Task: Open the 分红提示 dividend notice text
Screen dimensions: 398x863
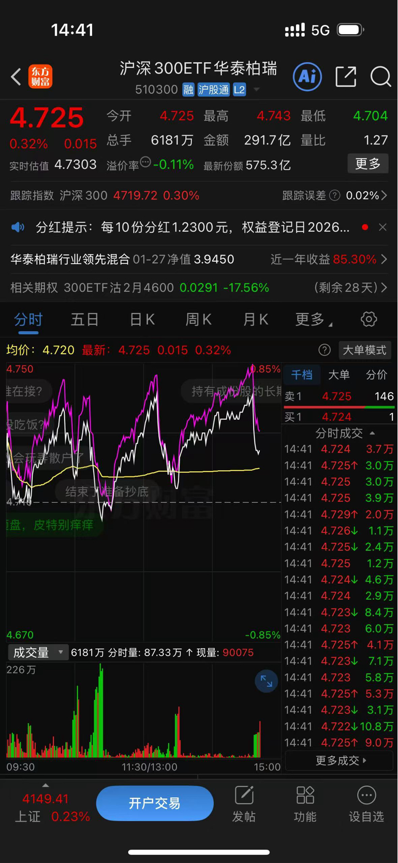Action: tap(193, 227)
